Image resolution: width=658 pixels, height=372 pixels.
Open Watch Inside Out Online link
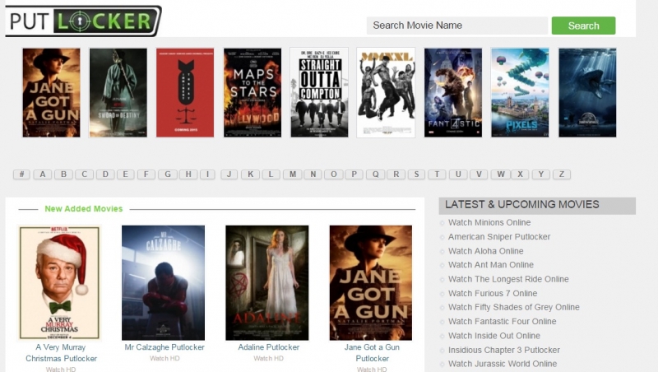coord(494,336)
